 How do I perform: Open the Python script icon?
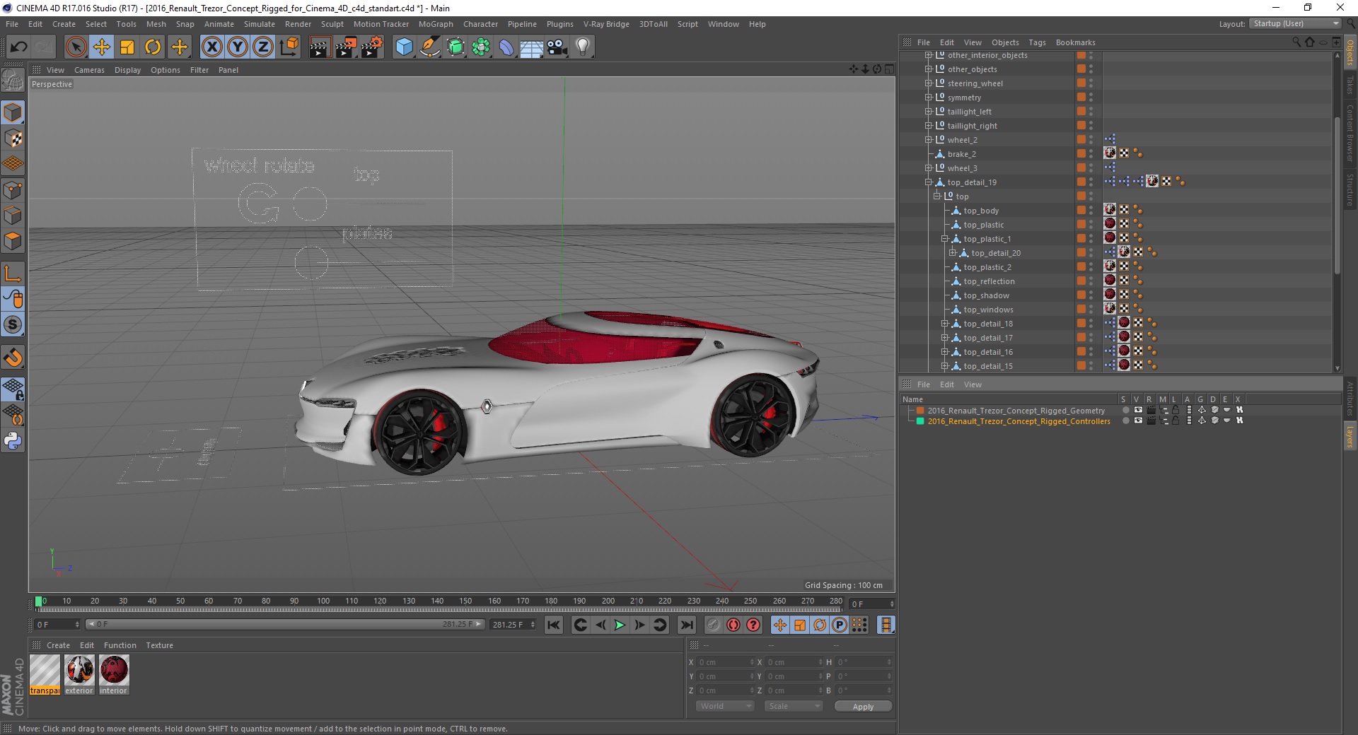(x=13, y=441)
